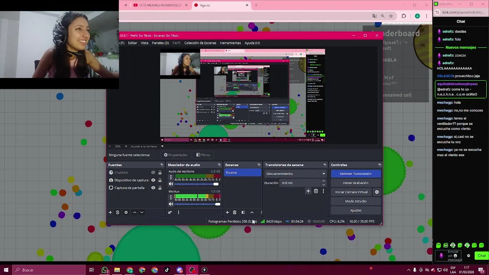
Task: Toggle lock on Dispositivo de captura
Action: pyautogui.click(x=160, y=180)
